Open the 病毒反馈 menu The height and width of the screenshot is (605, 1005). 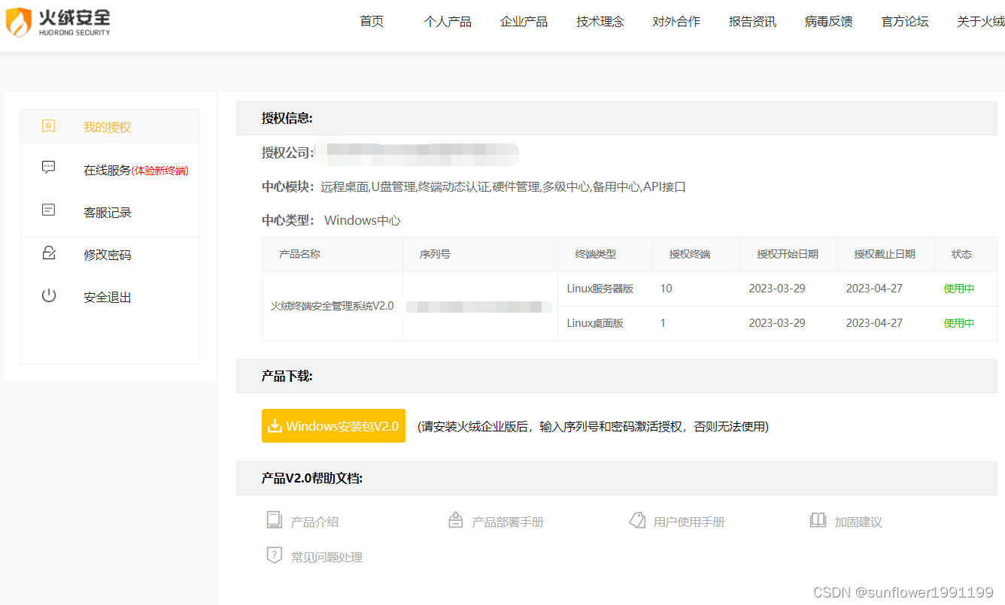[x=829, y=22]
